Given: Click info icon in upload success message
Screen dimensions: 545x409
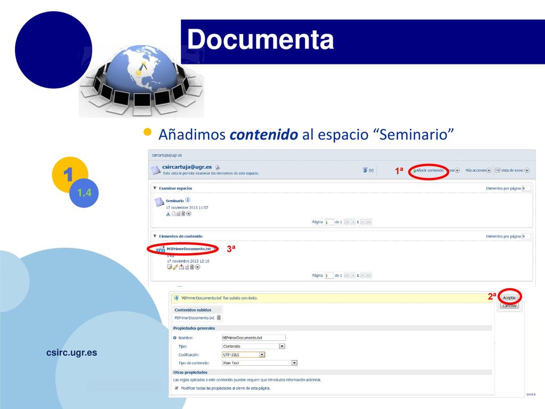Looking at the screenshot, I should click(176, 298).
